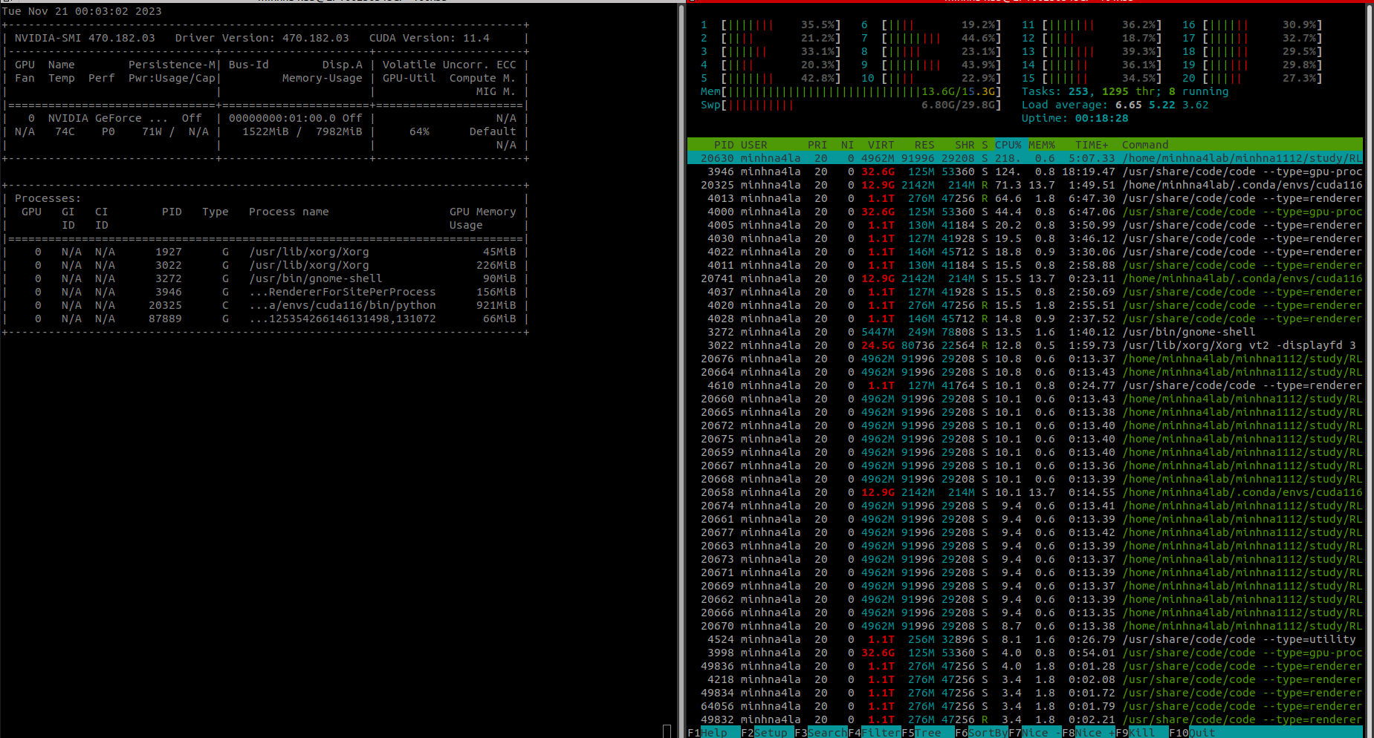Select htop row with PID 49836
This screenshot has width=1374, height=738.
1025,666
